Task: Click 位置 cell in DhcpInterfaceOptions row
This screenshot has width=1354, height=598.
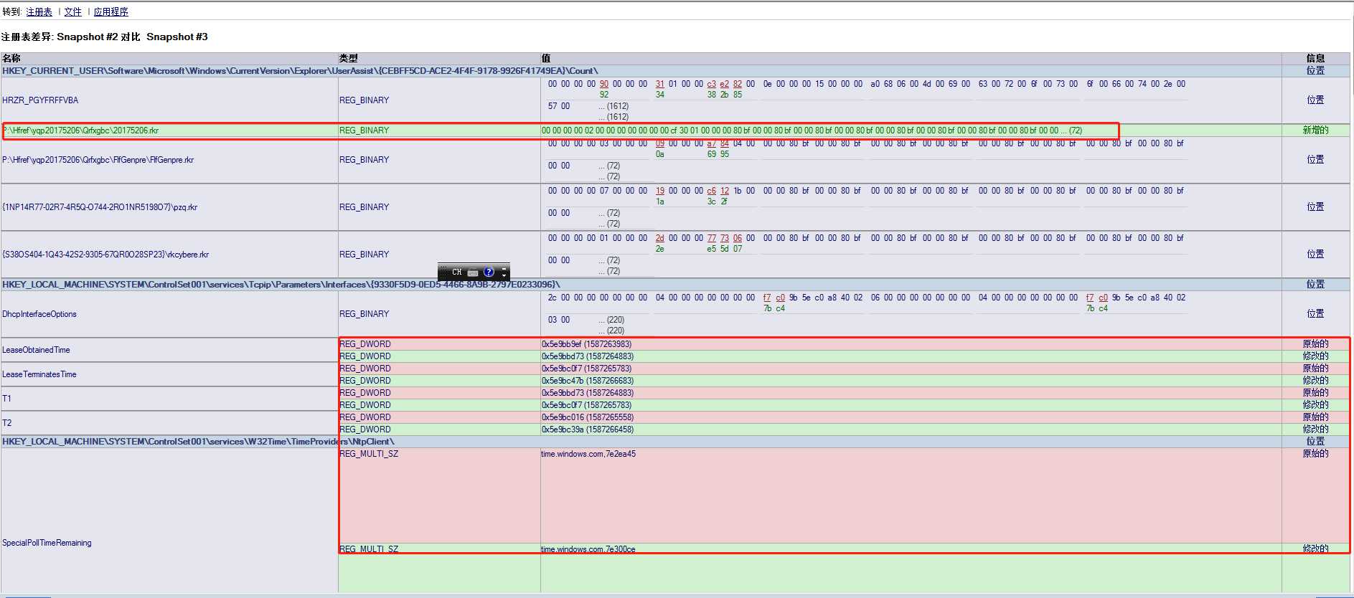Action: (x=1315, y=314)
